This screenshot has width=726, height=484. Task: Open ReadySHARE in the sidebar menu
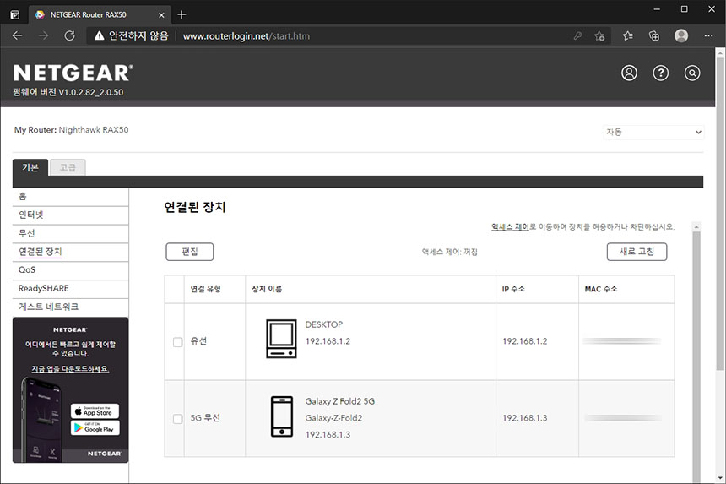coord(70,289)
